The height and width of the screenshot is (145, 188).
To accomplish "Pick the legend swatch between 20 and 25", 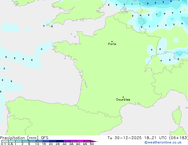I will coord(53,141).
